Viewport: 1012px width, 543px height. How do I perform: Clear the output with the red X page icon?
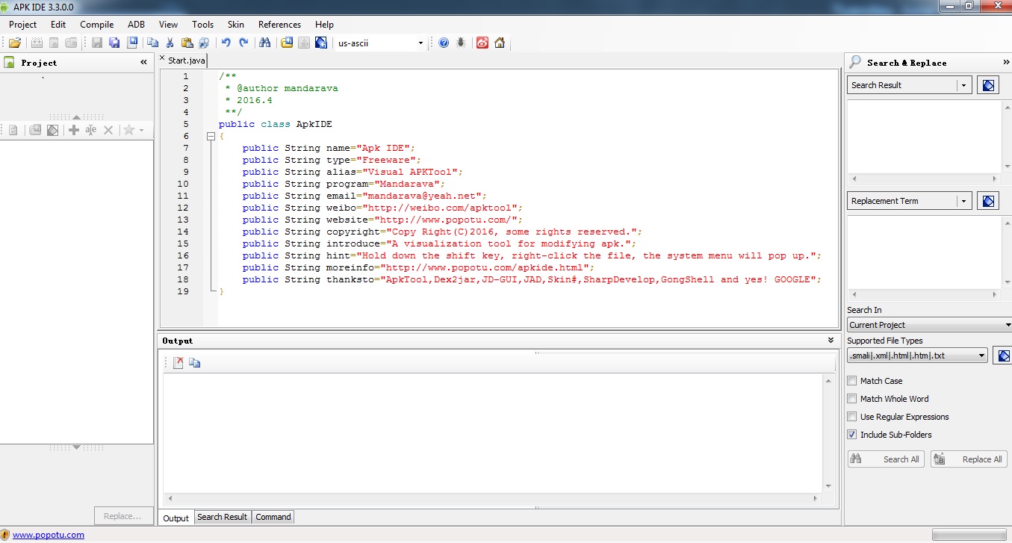coord(178,363)
